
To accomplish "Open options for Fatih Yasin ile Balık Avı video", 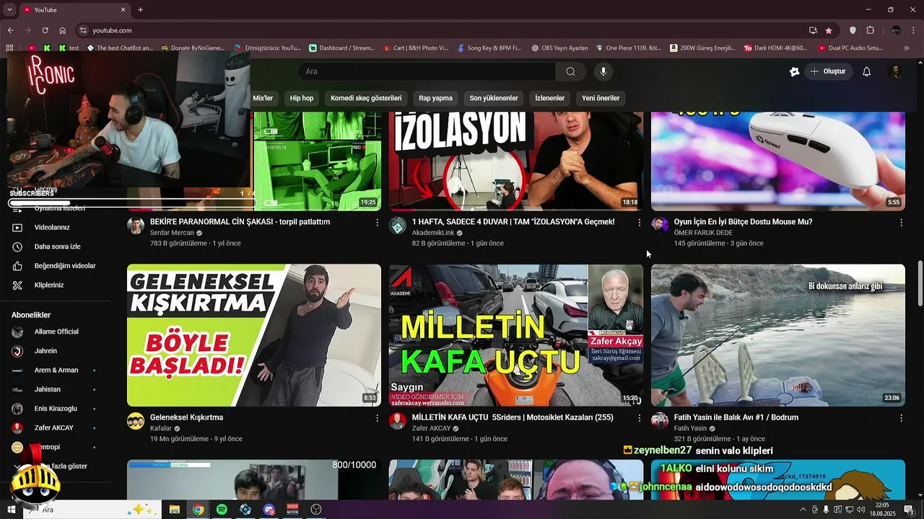I will [901, 418].
